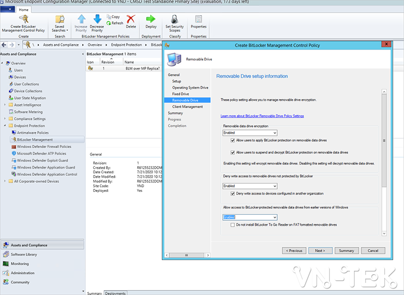Select Operating System Drive wizard step
Screen dimensions: 404x295
tap(190, 87)
